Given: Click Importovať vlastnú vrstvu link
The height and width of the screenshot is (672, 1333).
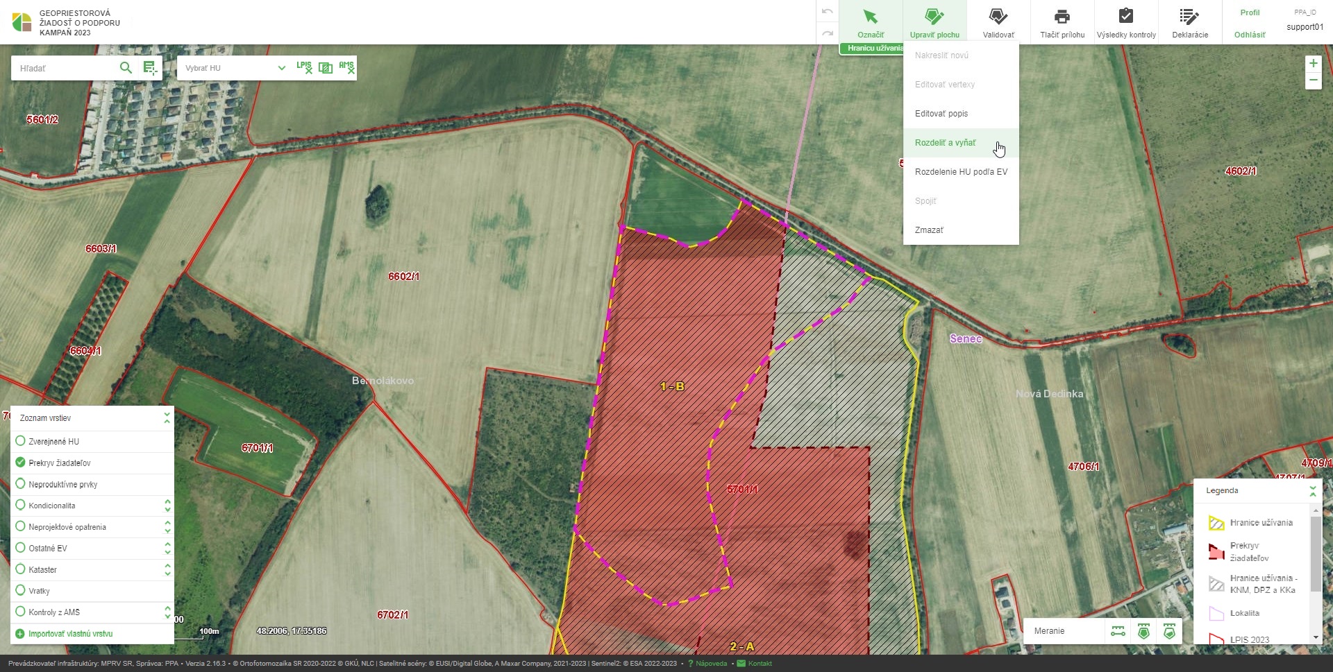Looking at the screenshot, I should pos(70,634).
